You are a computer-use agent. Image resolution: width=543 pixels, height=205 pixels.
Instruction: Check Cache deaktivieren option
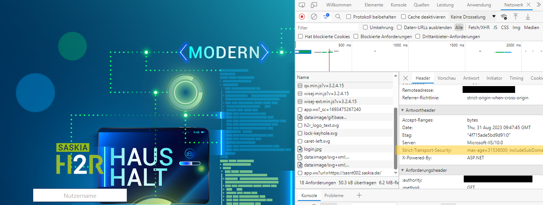click(403, 17)
